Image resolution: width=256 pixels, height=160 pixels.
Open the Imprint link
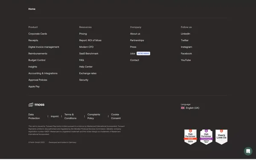click(55, 116)
